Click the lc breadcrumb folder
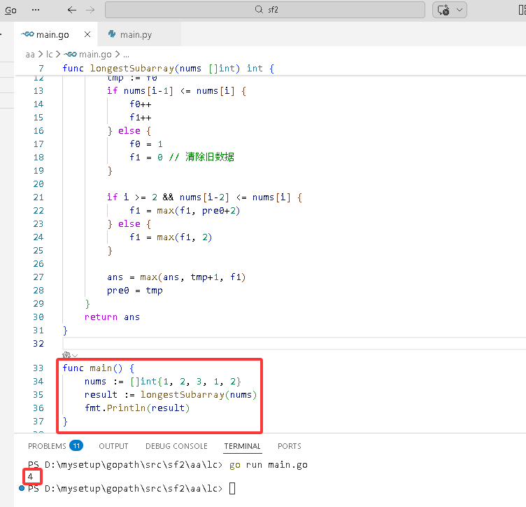 [x=49, y=55]
